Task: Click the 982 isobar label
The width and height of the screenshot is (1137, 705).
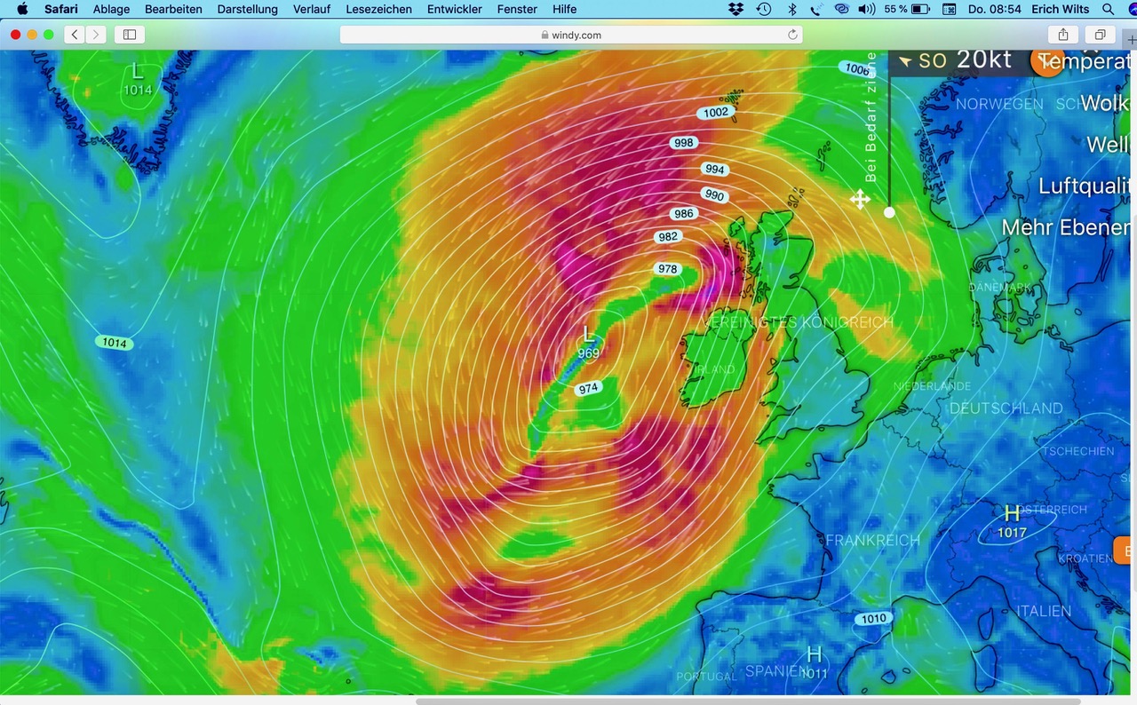Action: click(x=668, y=237)
